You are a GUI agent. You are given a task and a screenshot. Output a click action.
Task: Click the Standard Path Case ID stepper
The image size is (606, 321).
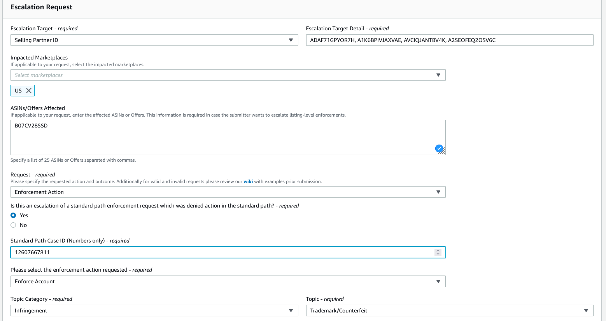click(x=438, y=252)
